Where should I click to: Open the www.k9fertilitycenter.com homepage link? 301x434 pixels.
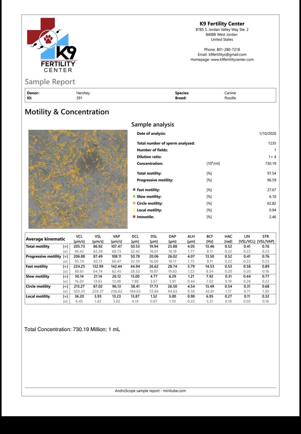coord(232,60)
